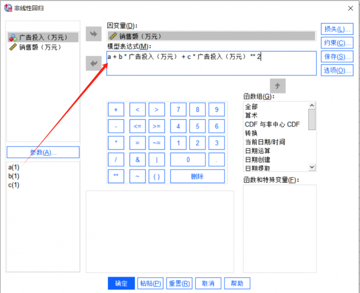
Task: Click the up arrow above function group
Action: 277,86
